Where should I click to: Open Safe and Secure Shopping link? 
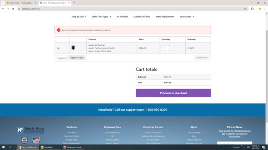click(153, 136)
